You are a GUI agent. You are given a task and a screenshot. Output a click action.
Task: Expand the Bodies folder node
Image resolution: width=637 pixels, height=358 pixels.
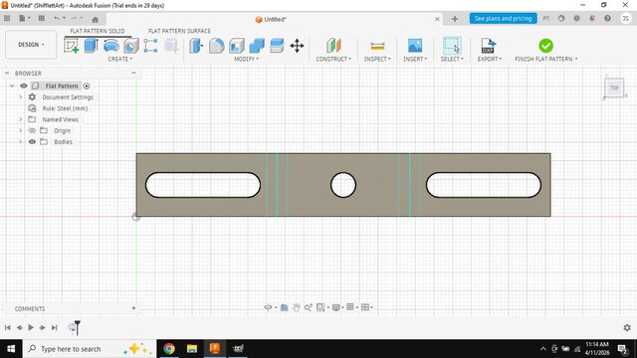(20, 141)
